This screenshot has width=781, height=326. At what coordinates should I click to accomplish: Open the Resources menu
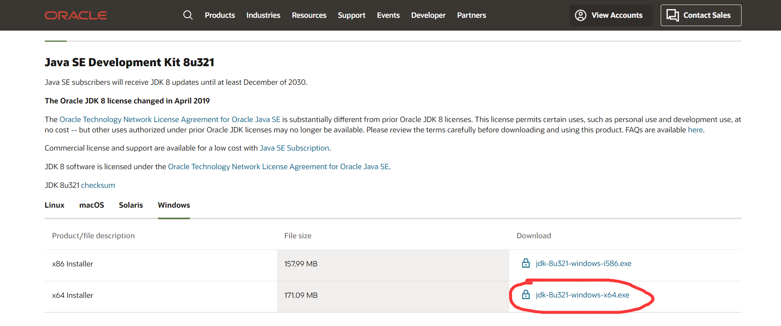pos(309,15)
